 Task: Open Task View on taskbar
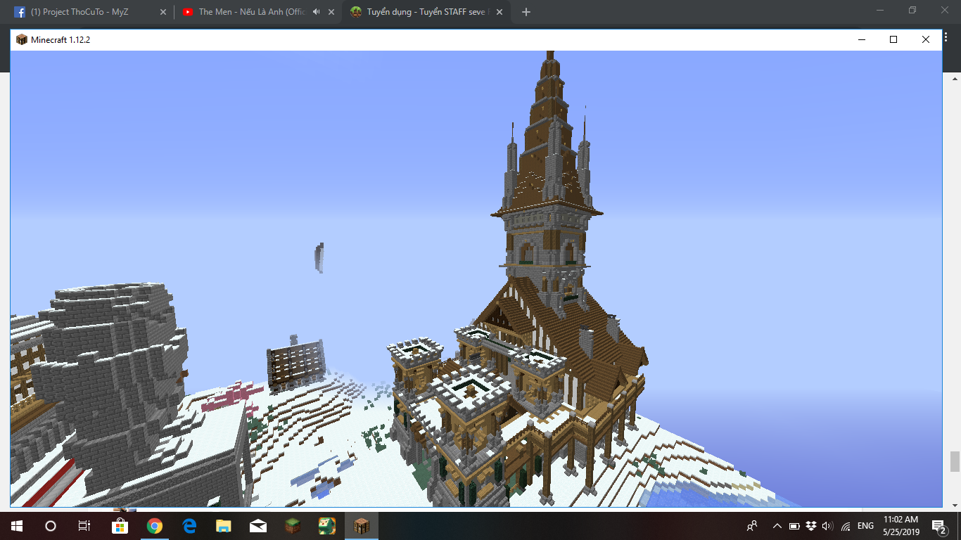pyautogui.click(x=84, y=526)
